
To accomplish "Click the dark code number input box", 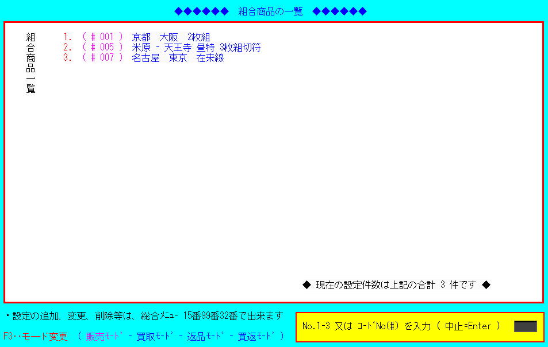I will pos(525,326).
